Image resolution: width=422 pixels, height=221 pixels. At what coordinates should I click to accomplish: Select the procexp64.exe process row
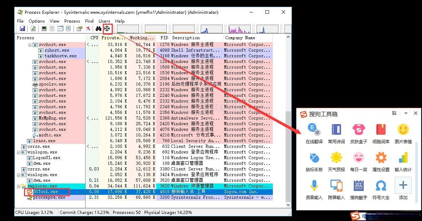[x=144, y=197]
